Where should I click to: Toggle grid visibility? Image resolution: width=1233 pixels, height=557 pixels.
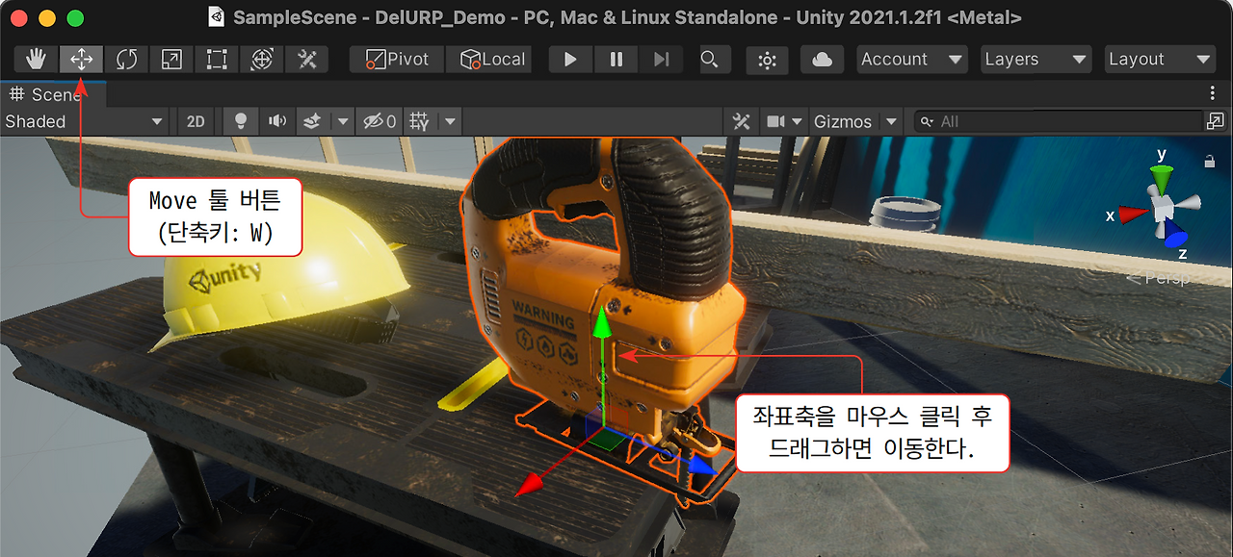click(x=420, y=121)
